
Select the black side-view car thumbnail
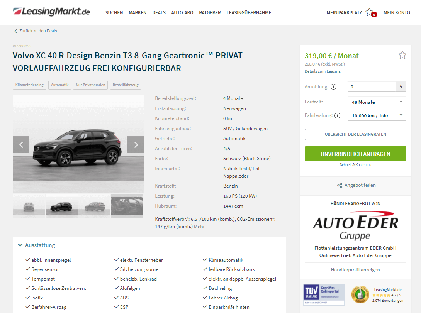click(61, 206)
